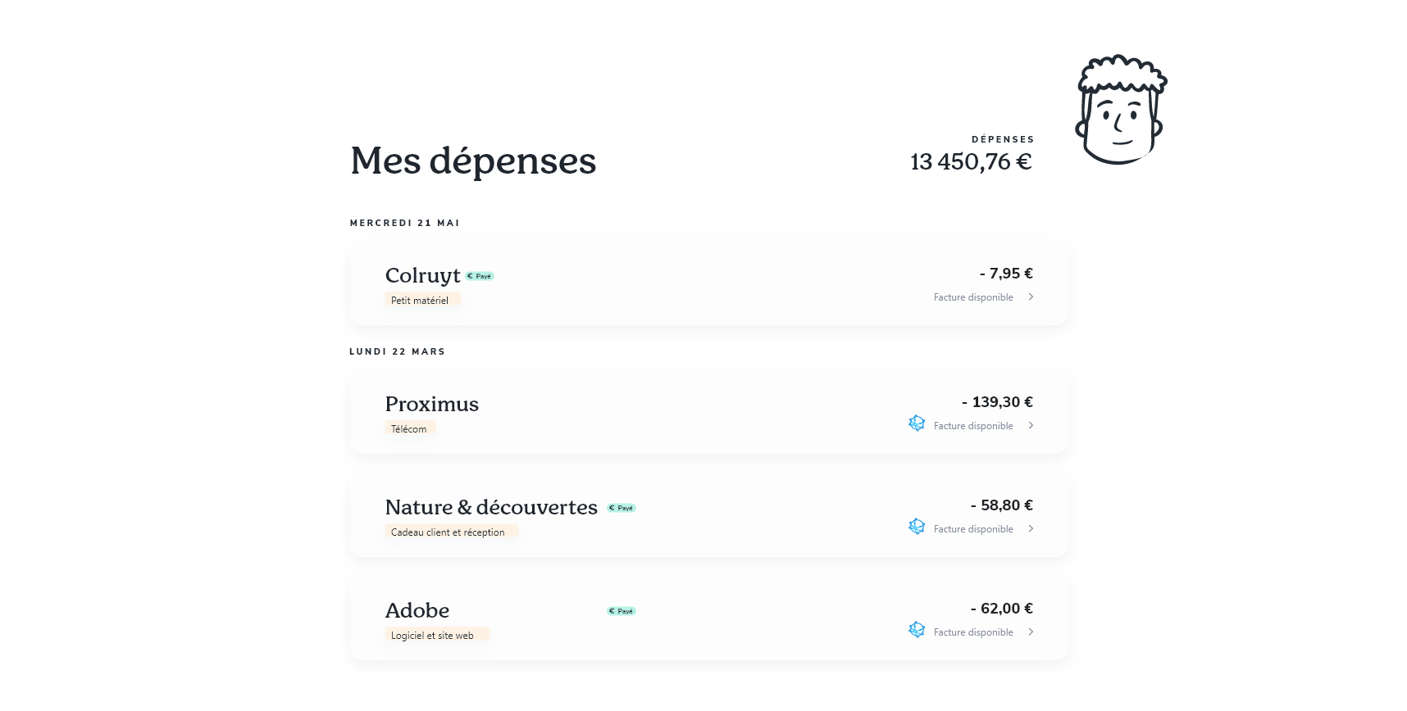Click the Payé badge next to Colruyt

tap(480, 276)
